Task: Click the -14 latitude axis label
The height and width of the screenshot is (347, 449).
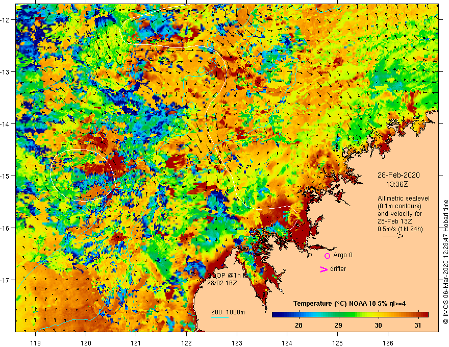Action: pos(5,124)
